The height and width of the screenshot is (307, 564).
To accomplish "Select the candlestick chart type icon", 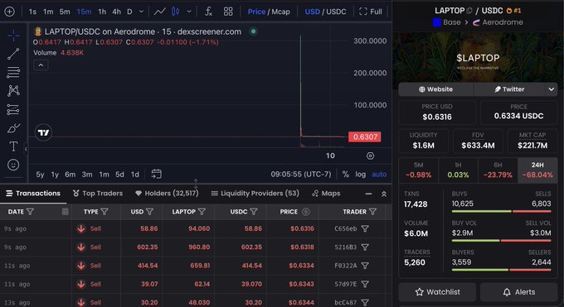I will (176, 12).
